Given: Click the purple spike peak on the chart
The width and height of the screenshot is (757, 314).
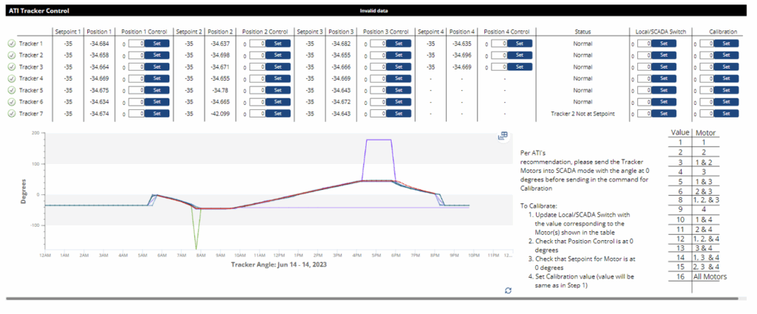Looking at the screenshot, I should click(379, 140).
